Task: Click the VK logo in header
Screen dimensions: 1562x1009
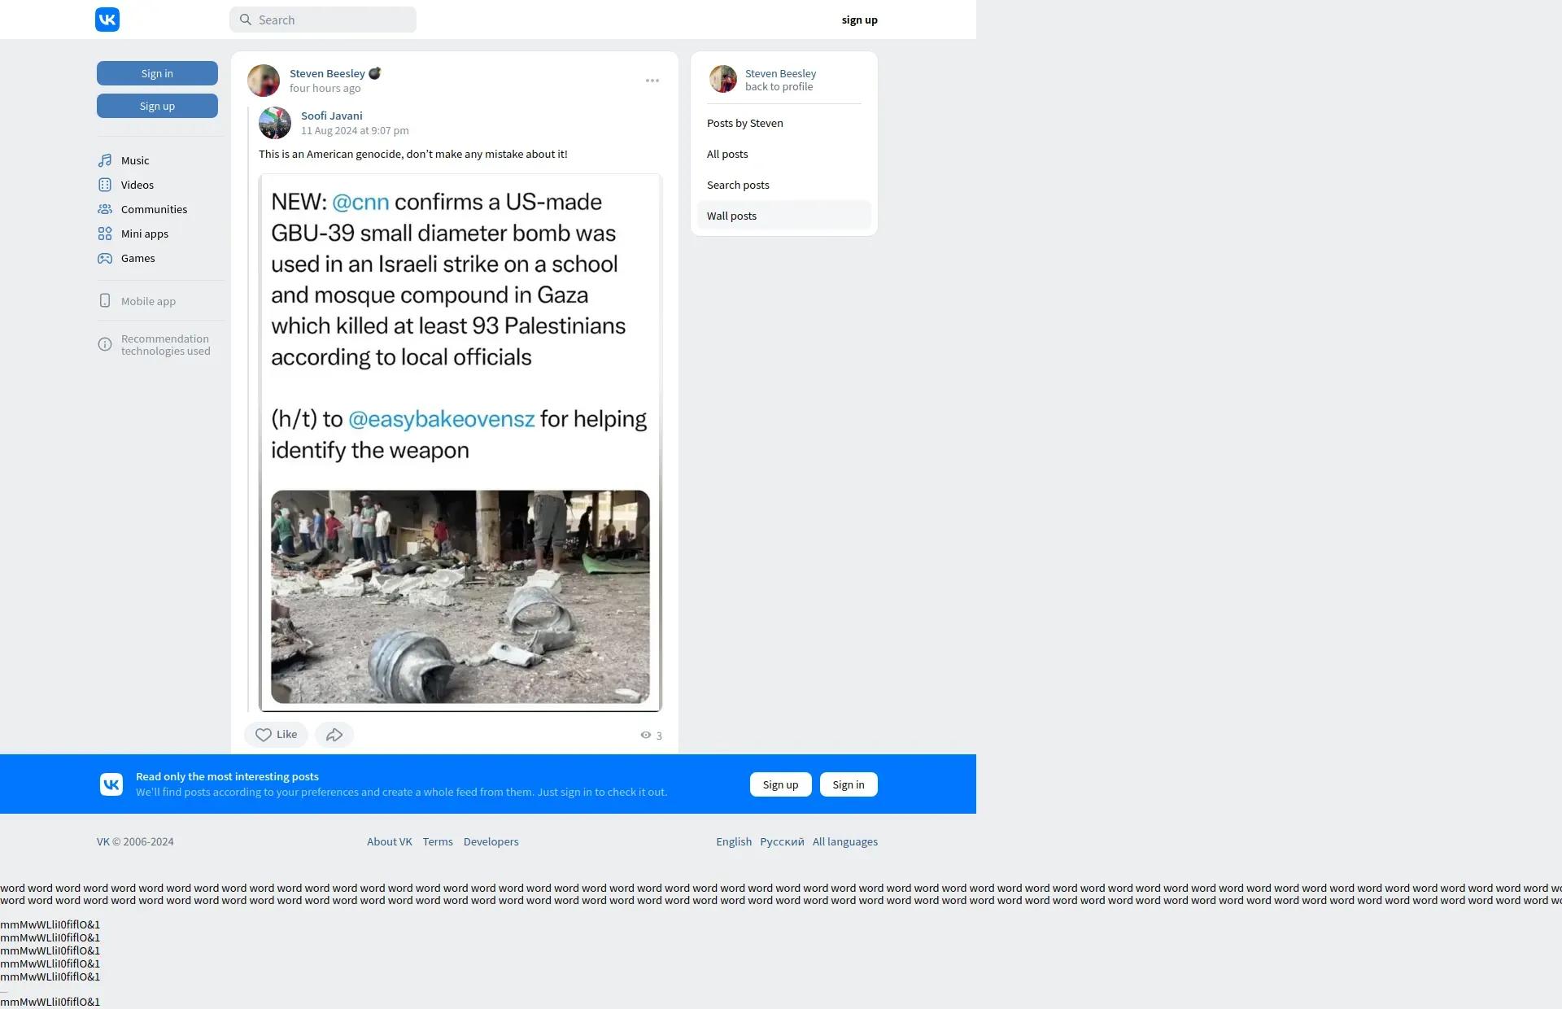Action: (107, 20)
